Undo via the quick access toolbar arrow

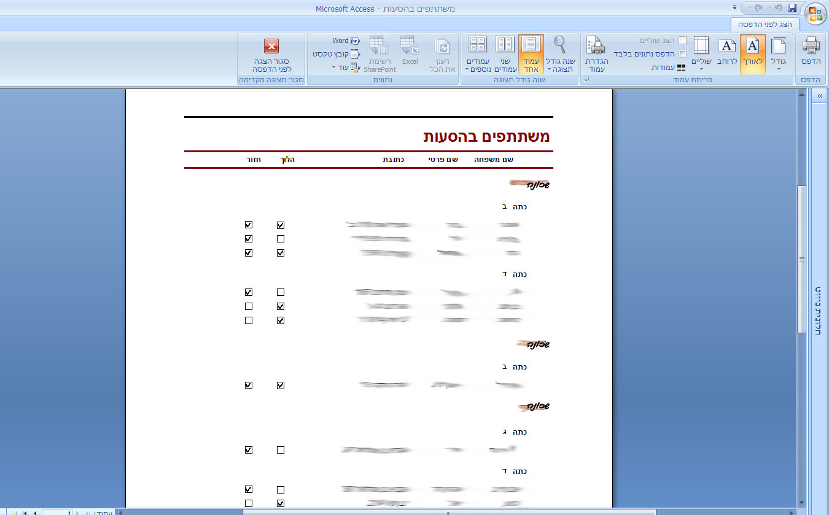[x=777, y=8]
